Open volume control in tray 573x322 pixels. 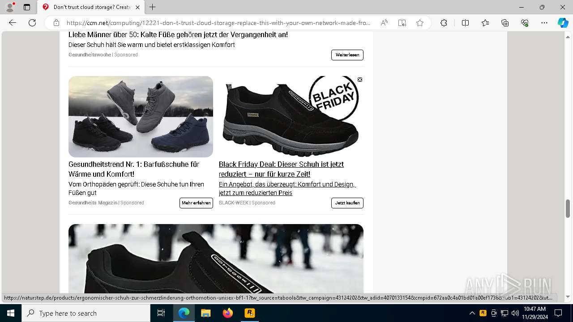(515, 313)
